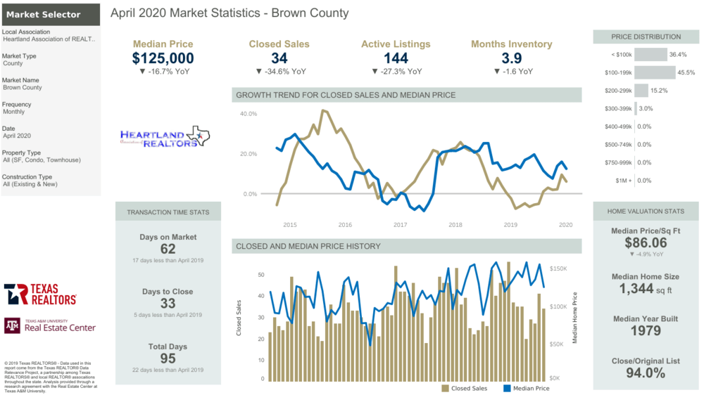Image resolution: width=704 pixels, height=395 pixels.
Task: Click the Closed Sales legend swatch
Action: 445,388
